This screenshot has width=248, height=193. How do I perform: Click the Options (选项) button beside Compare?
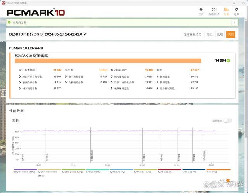220,34
